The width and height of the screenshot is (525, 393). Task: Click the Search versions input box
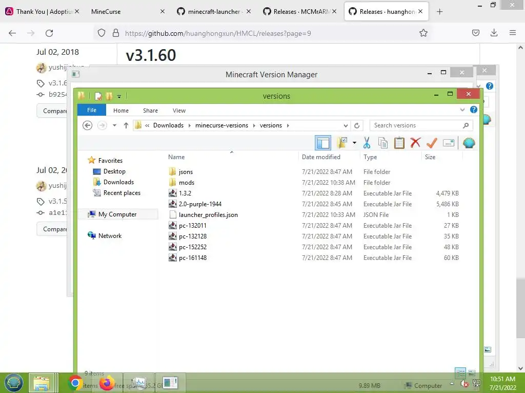(x=421, y=125)
